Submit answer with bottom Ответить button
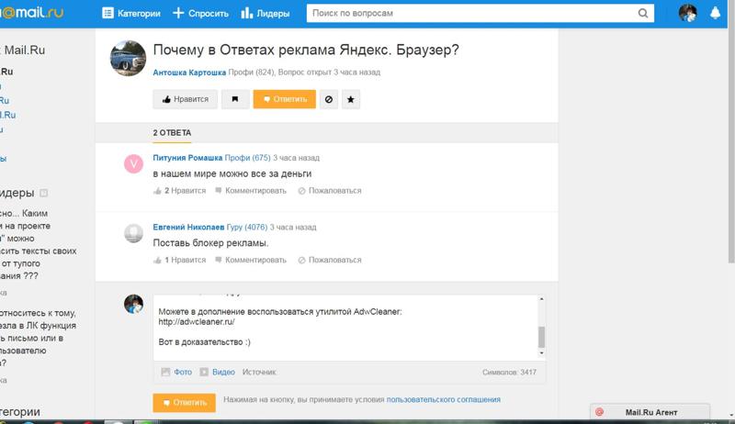 185,403
